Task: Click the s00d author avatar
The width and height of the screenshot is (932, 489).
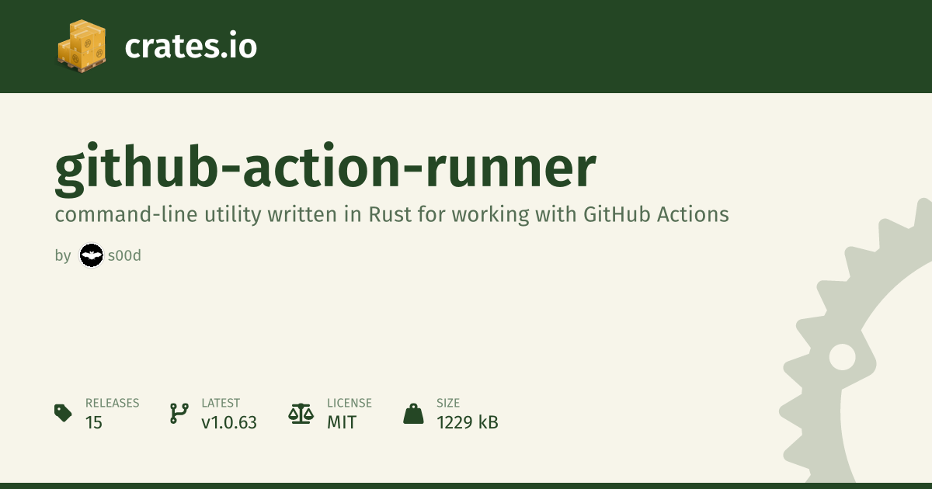Action: point(92,255)
